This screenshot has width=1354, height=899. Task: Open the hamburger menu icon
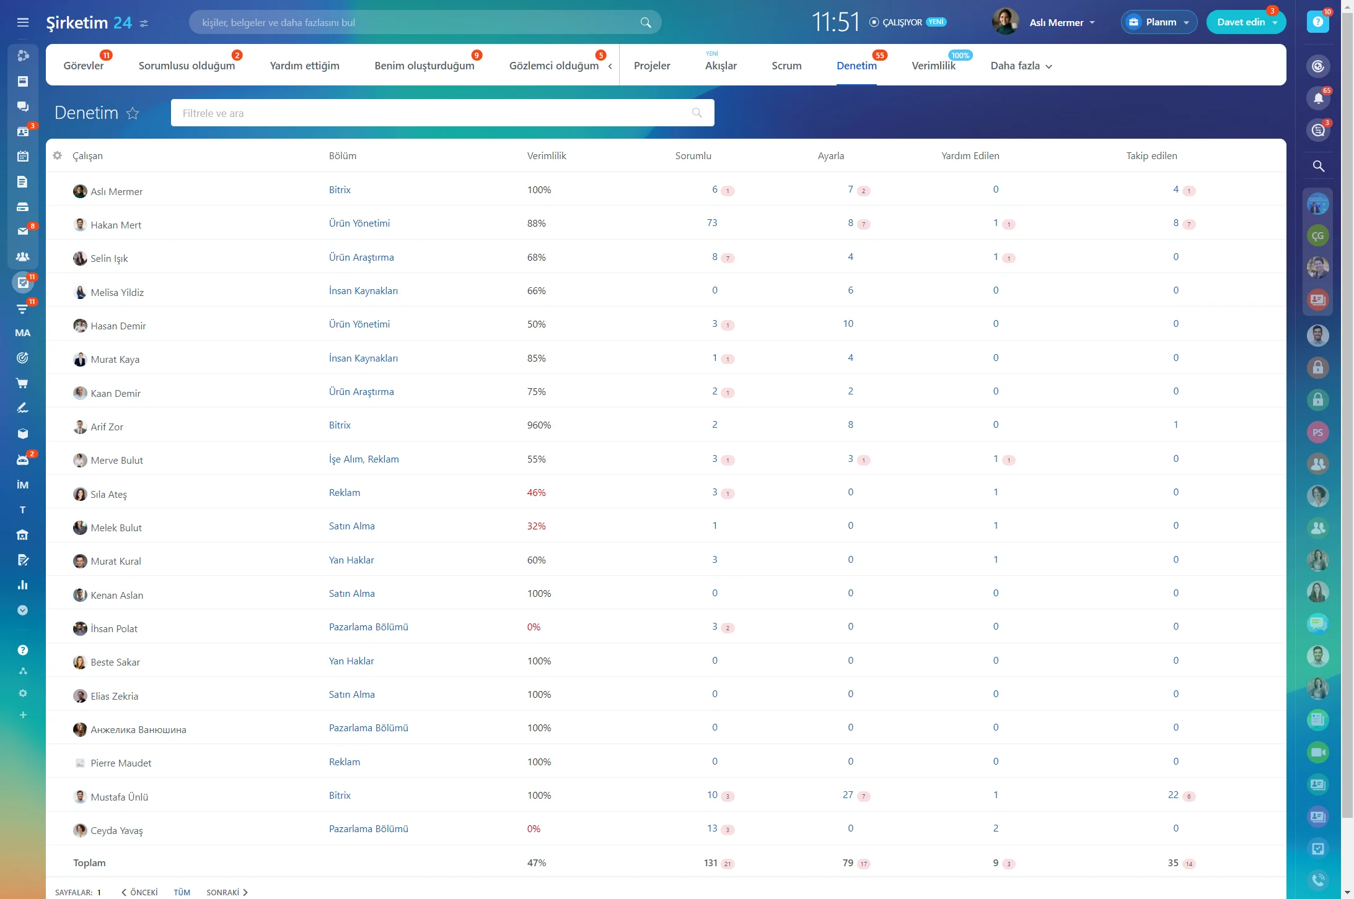tap(23, 22)
